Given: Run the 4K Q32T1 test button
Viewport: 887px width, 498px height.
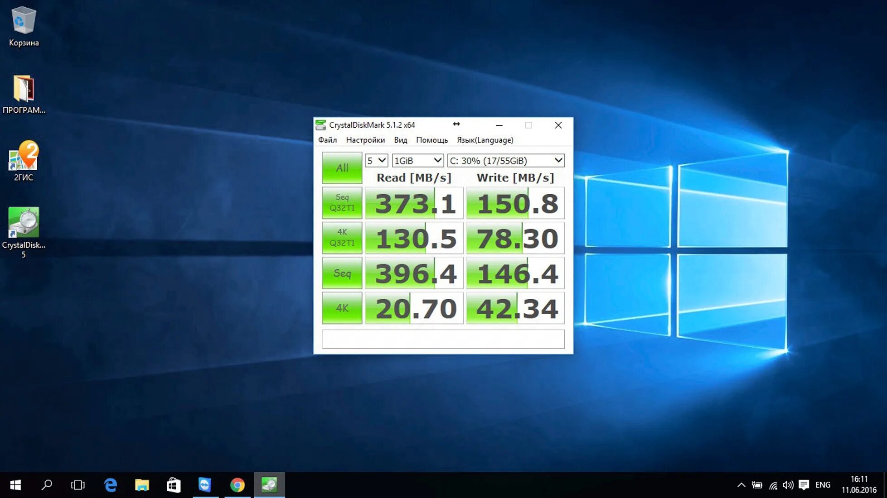Looking at the screenshot, I should tap(342, 238).
